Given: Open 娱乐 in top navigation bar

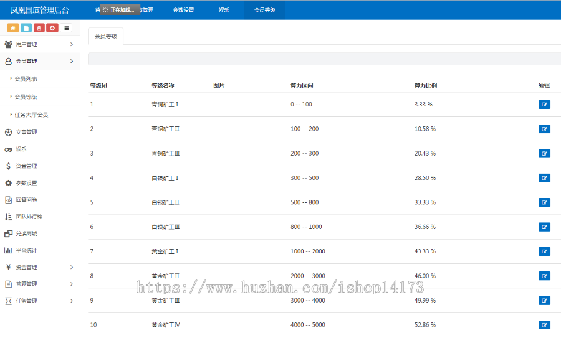Looking at the screenshot, I should 224,10.
